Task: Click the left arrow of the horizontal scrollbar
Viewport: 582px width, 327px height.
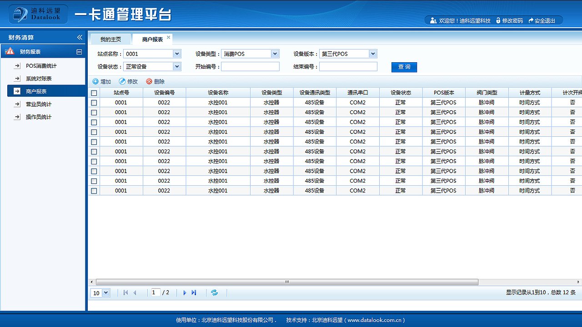Action: 91,282
